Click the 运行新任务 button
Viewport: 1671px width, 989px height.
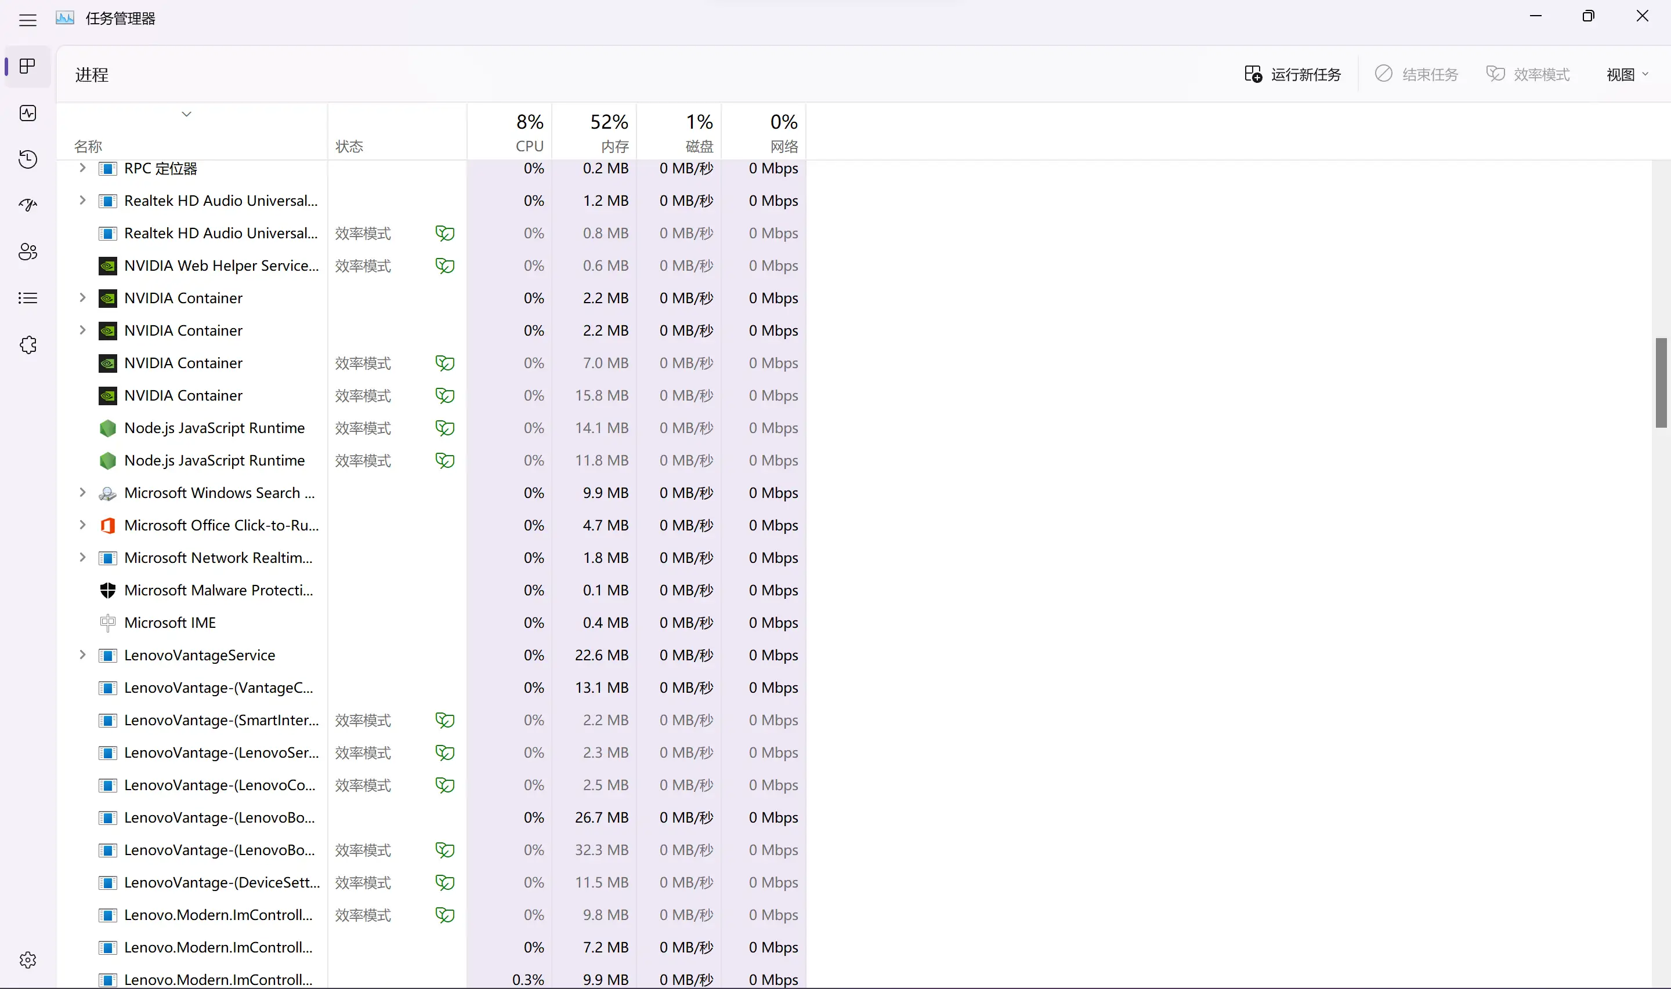tap(1292, 74)
